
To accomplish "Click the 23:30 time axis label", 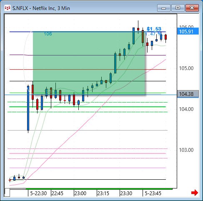I will (x=126, y=193).
